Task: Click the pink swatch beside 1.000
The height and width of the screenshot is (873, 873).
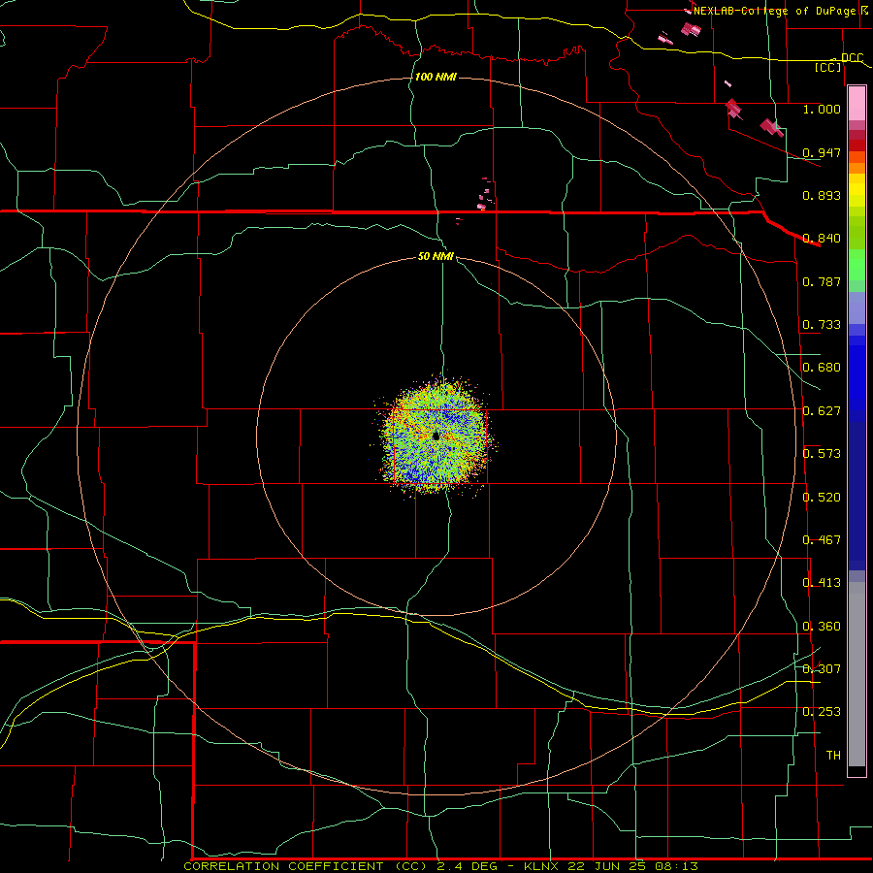Action: click(857, 104)
